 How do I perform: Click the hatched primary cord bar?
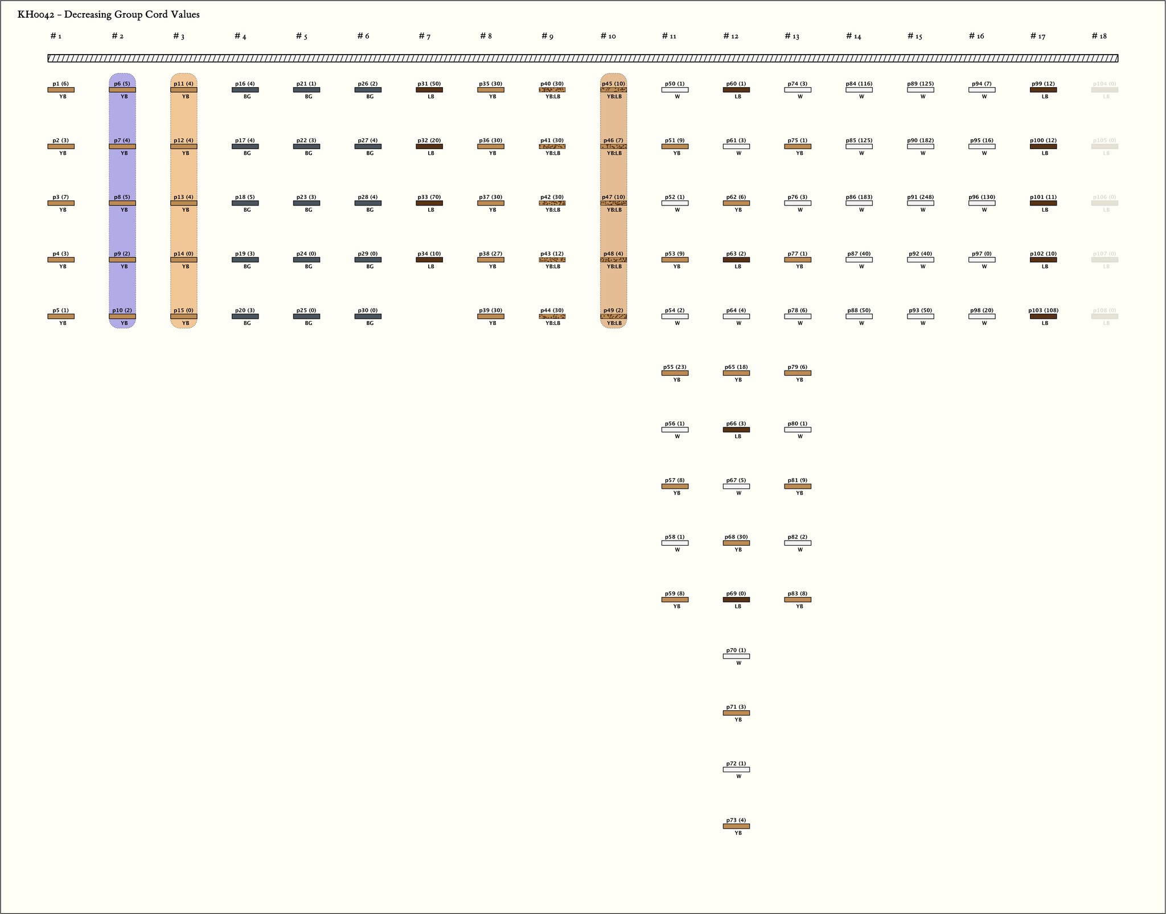tap(582, 58)
